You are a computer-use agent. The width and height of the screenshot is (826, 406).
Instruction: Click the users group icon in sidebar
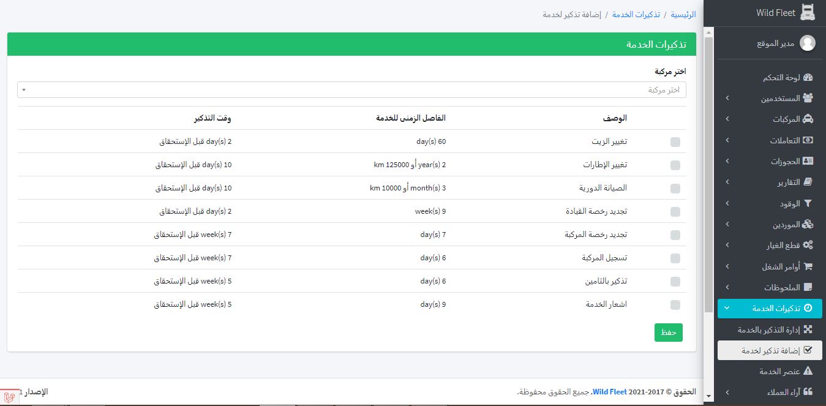(808, 98)
